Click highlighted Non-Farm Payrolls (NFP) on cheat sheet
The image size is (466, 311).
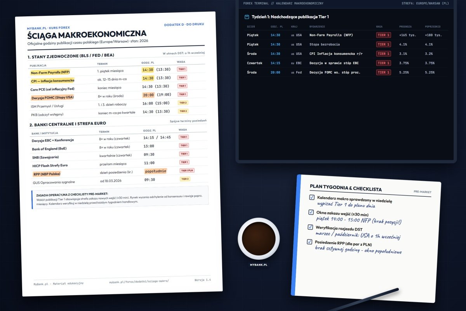tap(50, 72)
